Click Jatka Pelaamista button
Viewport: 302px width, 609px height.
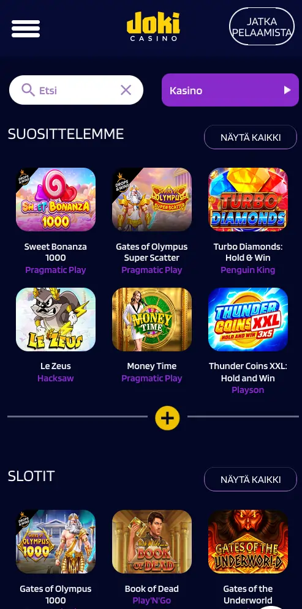[262, 26]
